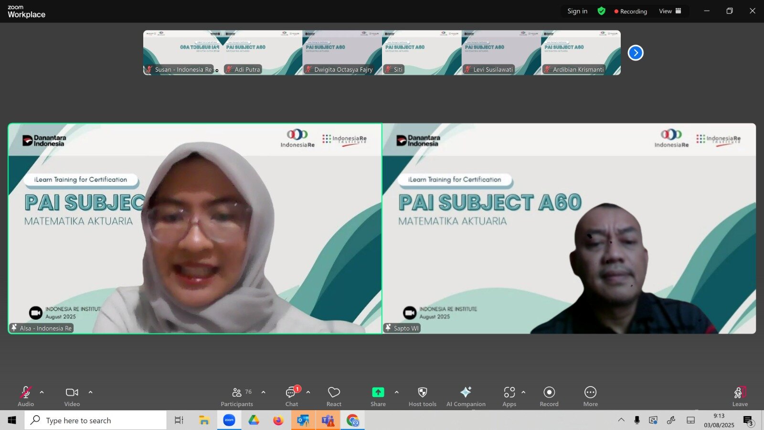Click the Zoom Workplace logo
The image size is (764, 430).
click(26, 11)
